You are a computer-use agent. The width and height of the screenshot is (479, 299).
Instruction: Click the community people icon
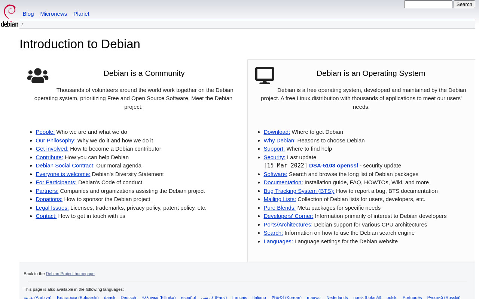pos(38,75)
